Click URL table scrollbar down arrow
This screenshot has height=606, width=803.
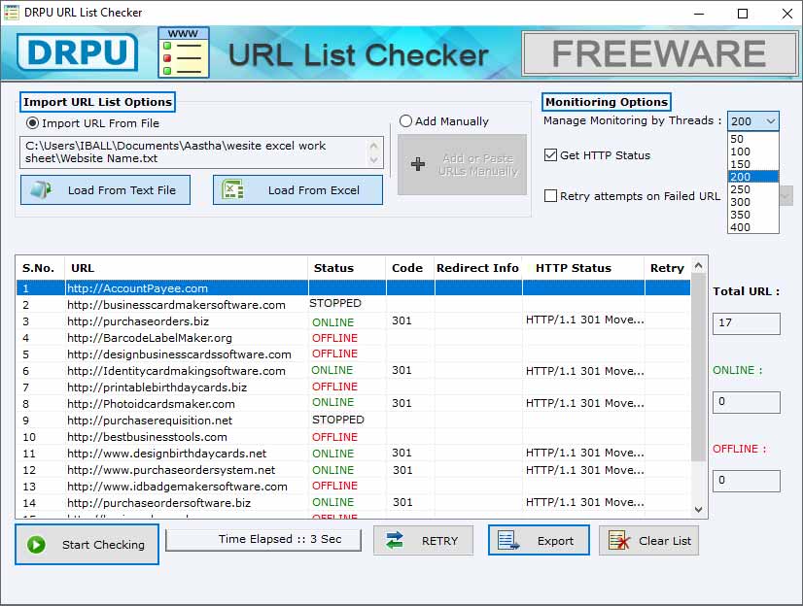click(699, 509)
